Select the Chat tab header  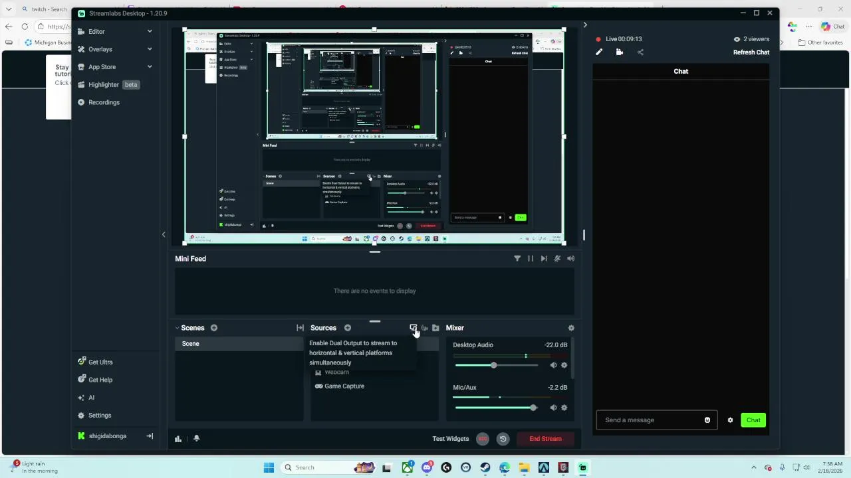681,71
